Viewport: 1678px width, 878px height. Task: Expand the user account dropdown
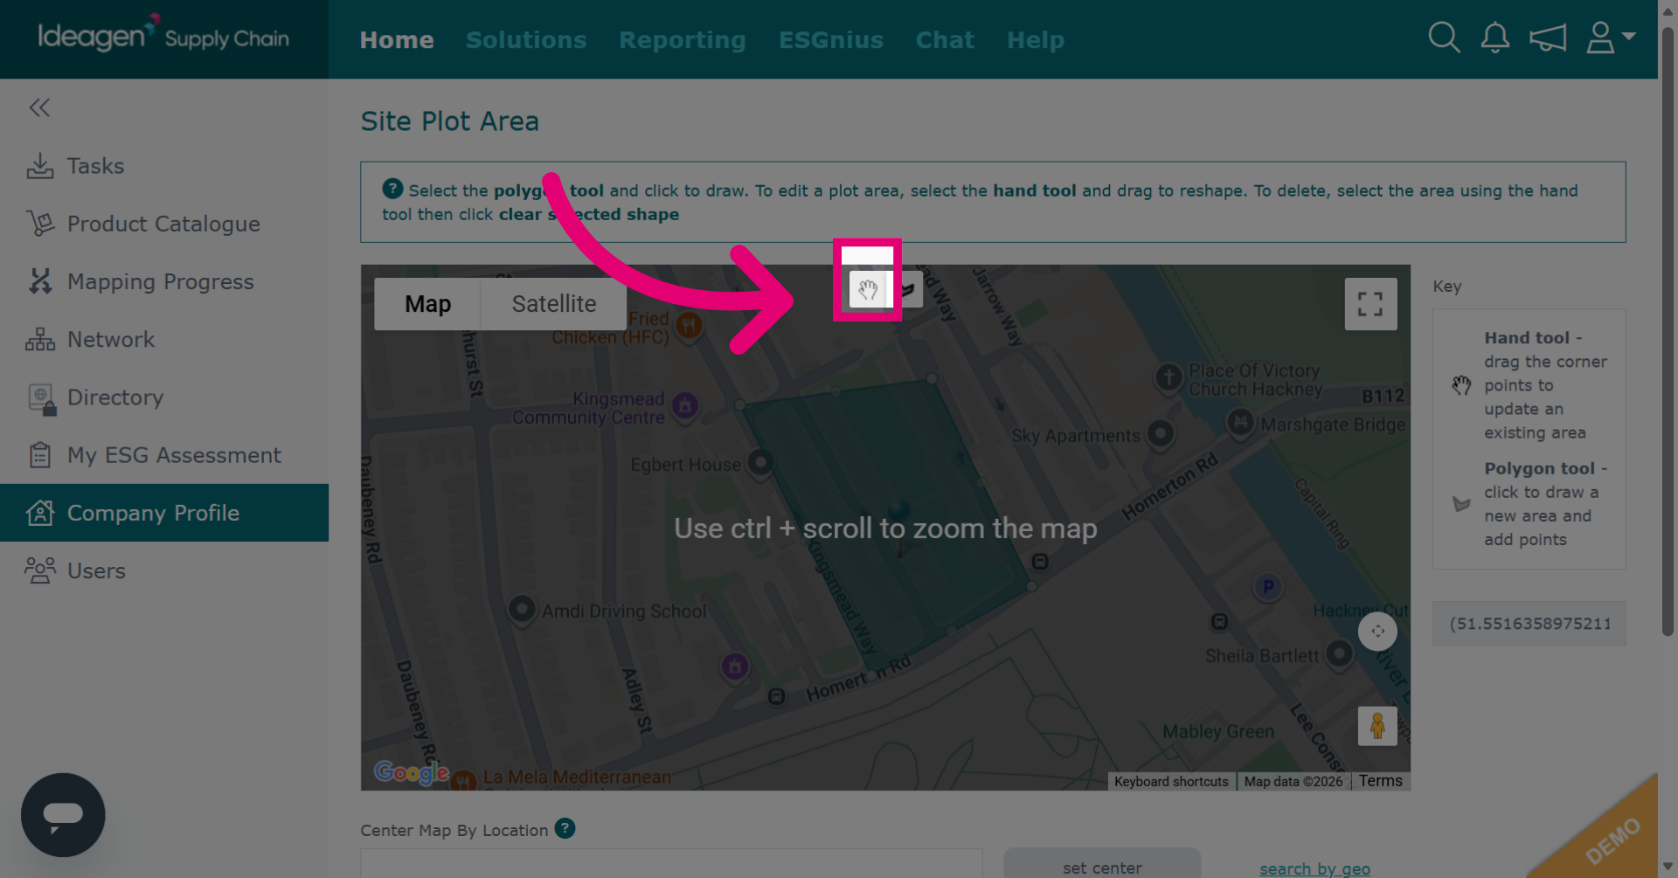coord(1611,38)
